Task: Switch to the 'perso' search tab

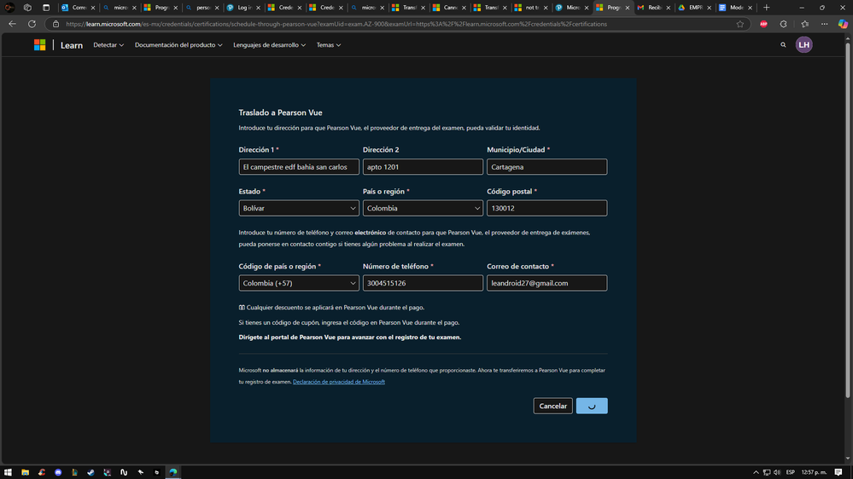Action: (202, 8)
